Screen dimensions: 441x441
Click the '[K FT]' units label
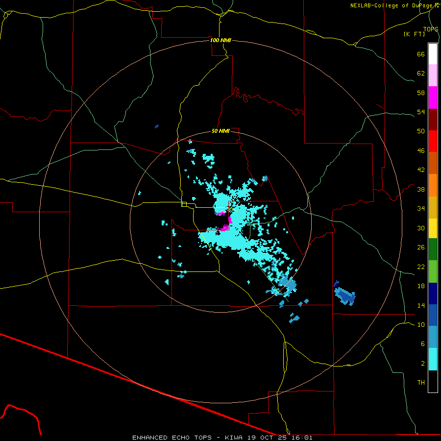pos(414,34)
